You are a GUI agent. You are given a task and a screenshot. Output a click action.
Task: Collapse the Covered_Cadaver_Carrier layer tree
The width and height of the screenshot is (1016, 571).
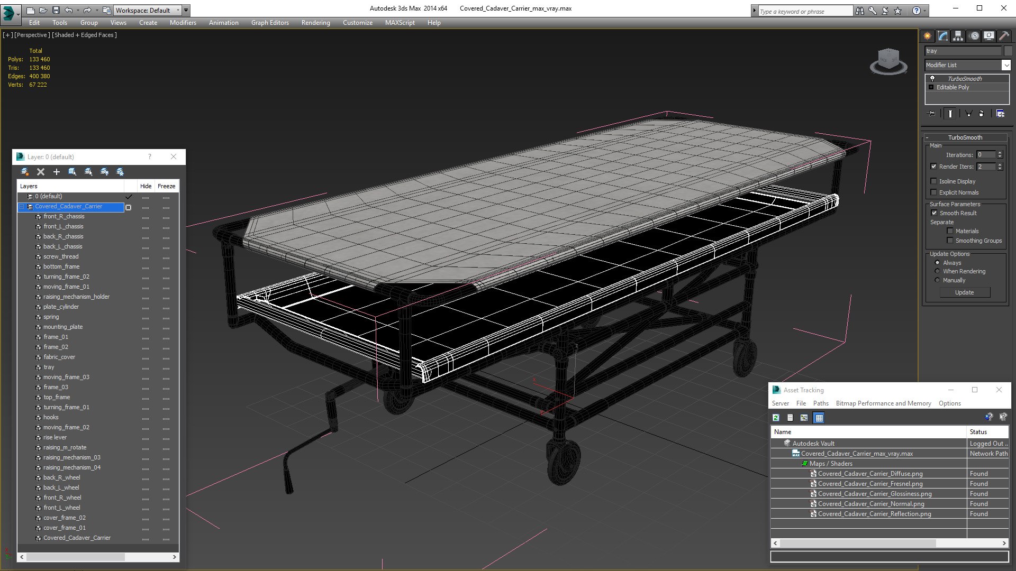22,207
